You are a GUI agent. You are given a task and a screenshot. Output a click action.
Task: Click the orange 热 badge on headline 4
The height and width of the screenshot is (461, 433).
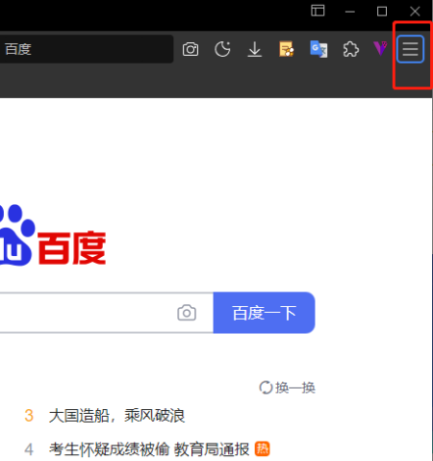263,448
